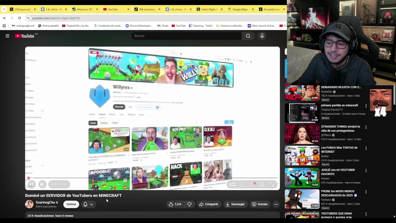This screenshot has width=396, height=223.
Task: Open the YouTube hamburger guide menu
Action: point(7,36)
